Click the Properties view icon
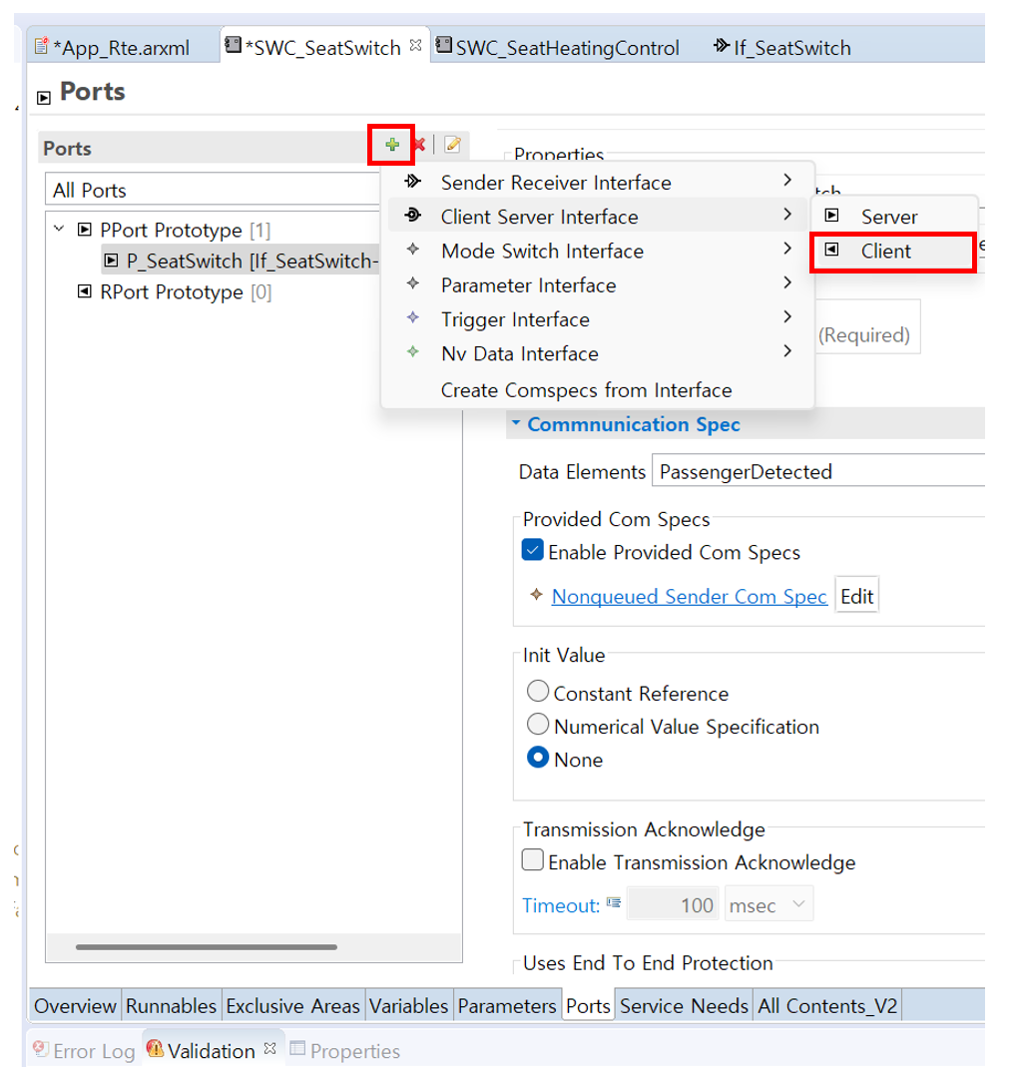This screenshot has height=1079, width=1016. click(x=297, y=1049)
